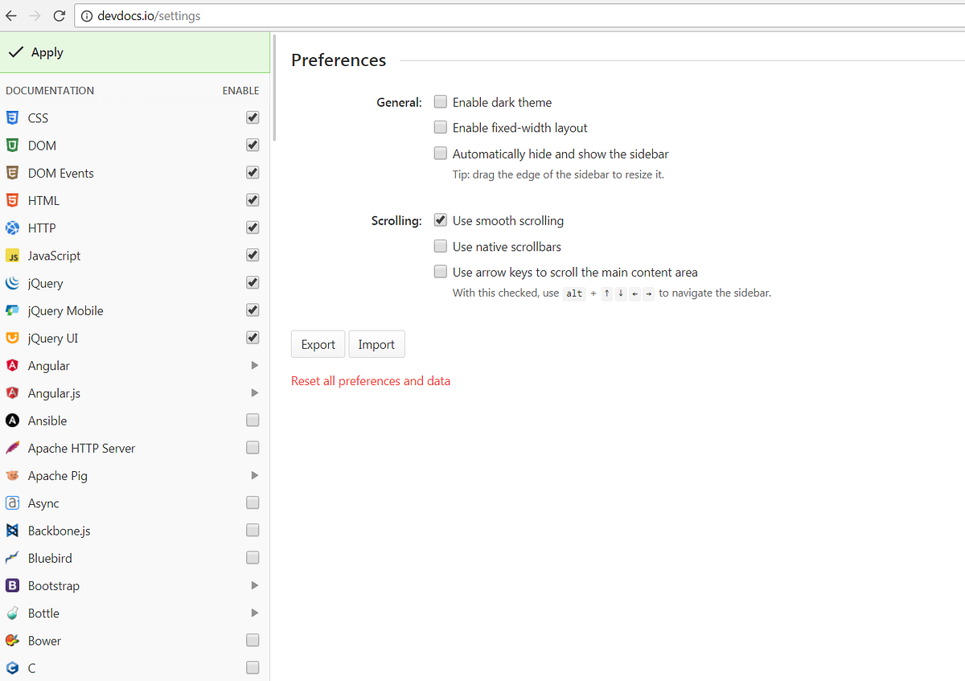Expand the Apache Pig version options
This screenshot has width=965, height=681.
(254, 475)
